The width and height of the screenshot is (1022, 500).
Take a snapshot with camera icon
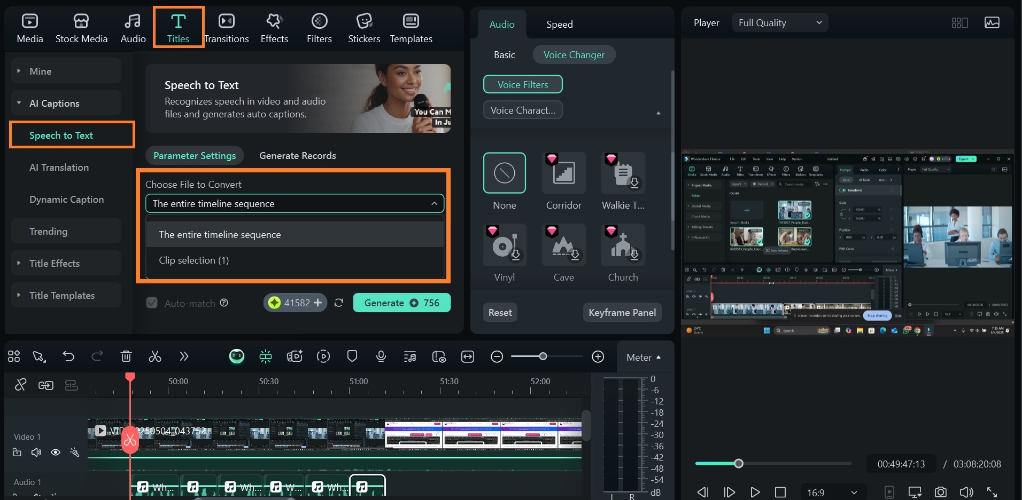(940, 492)
